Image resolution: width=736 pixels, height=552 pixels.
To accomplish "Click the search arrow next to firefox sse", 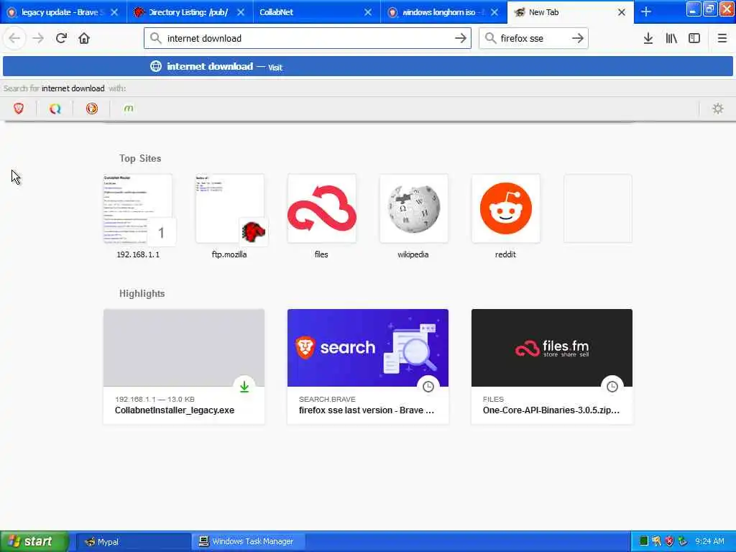I will (578, 38).
